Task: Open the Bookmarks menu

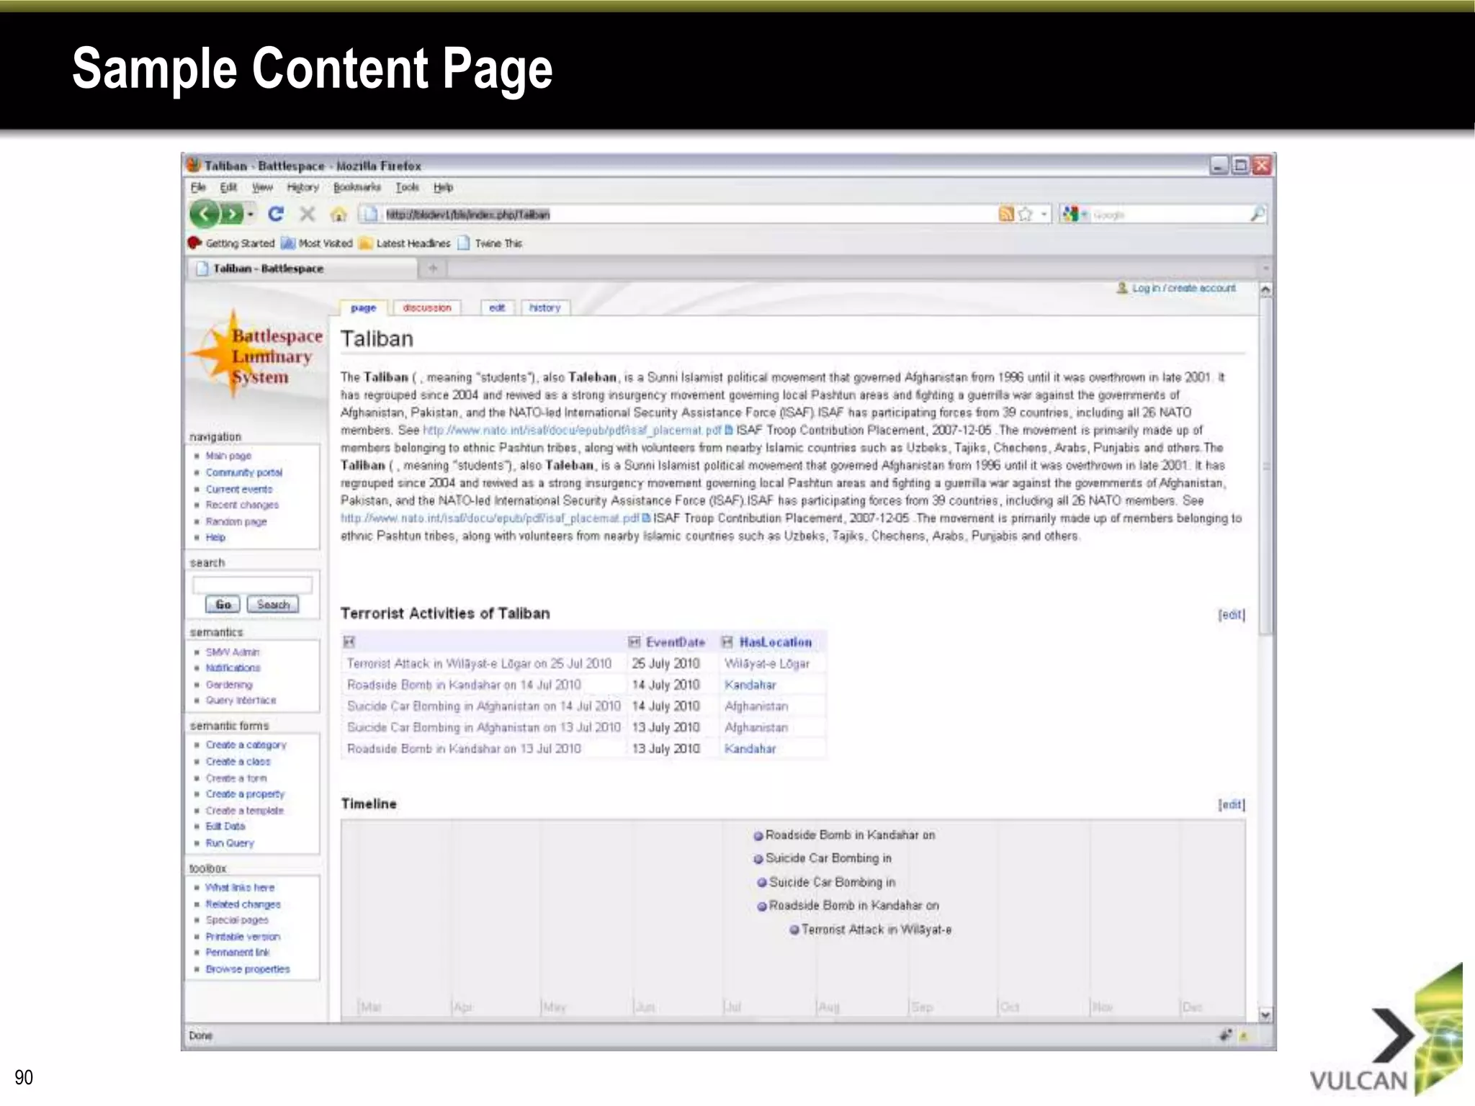Action: [x=357, y=187]
